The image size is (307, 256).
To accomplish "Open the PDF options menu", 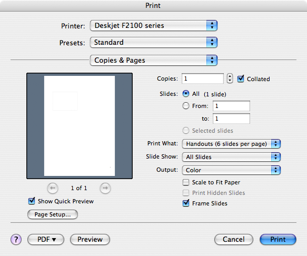I will (46, 239).
